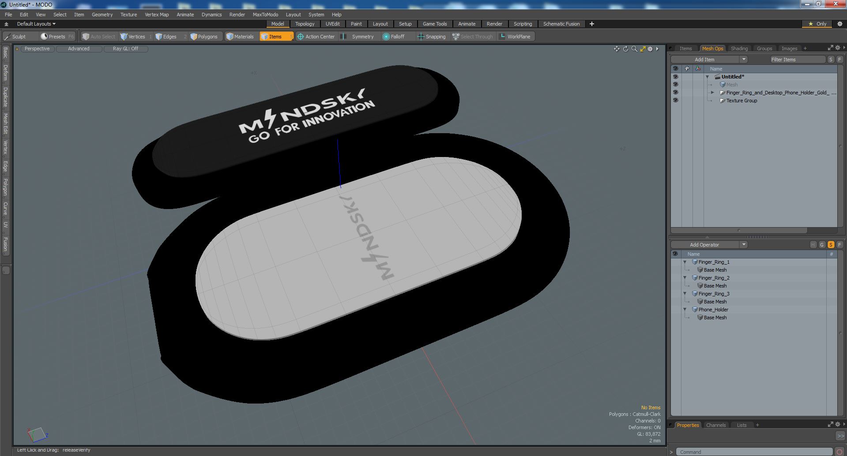Toggle Select Through mode
This screenshot has height=456, width=847.
point(473,37)
